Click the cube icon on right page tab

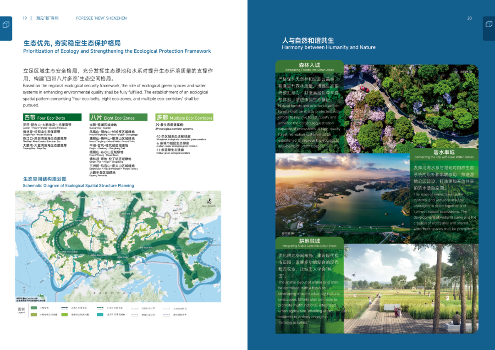click(488, 24)
